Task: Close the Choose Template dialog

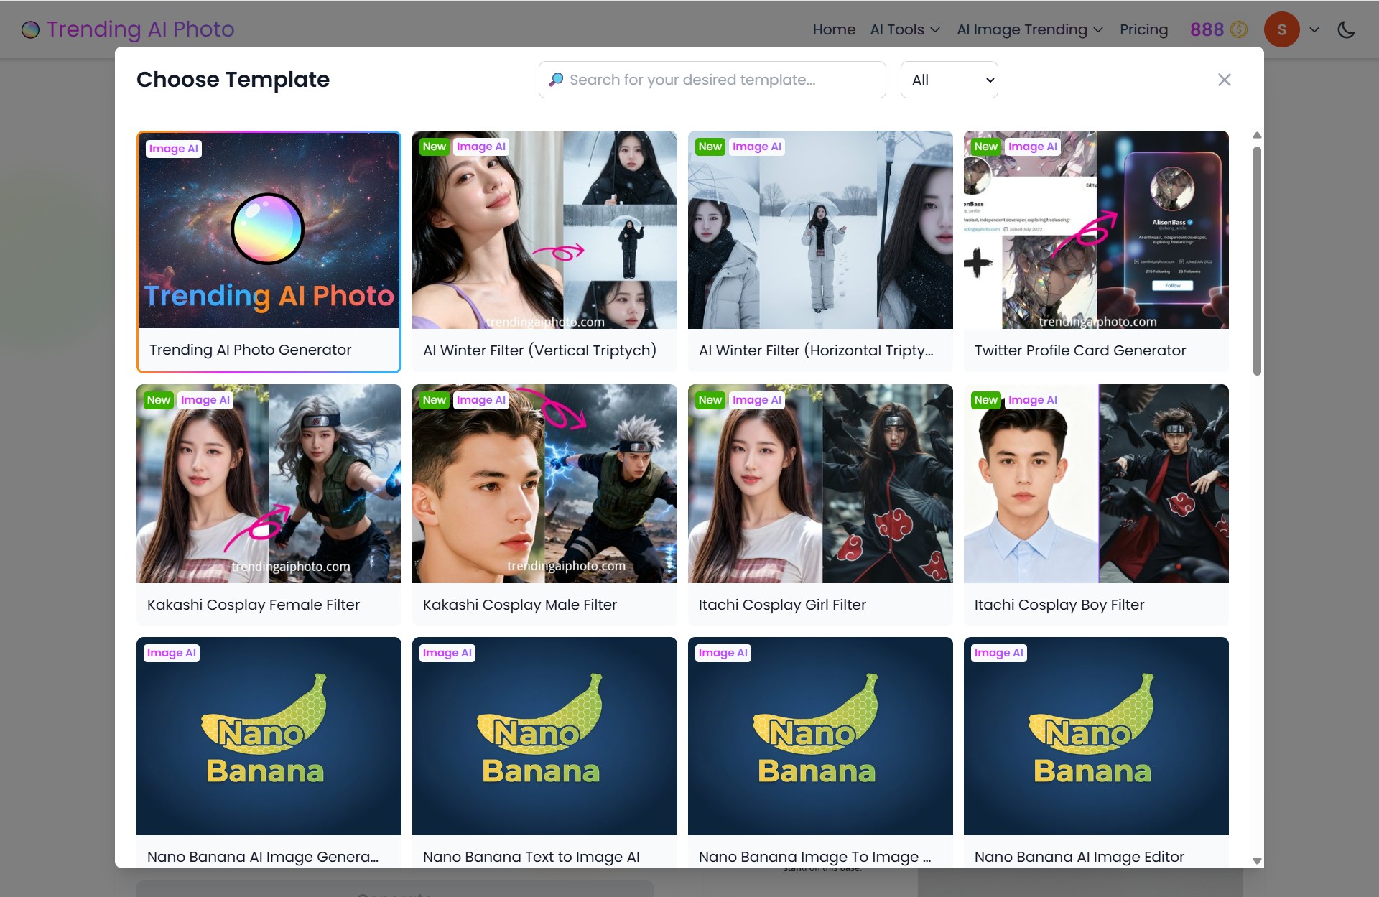Action: tap(1224, 80)
